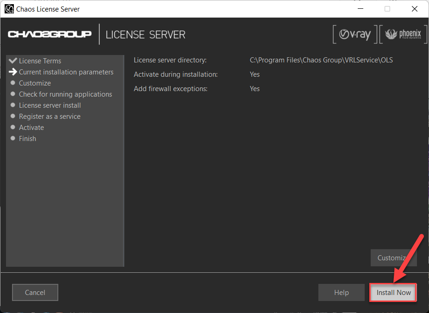Click the current step arrow icon
429x313 pixels.
point(13,72)
